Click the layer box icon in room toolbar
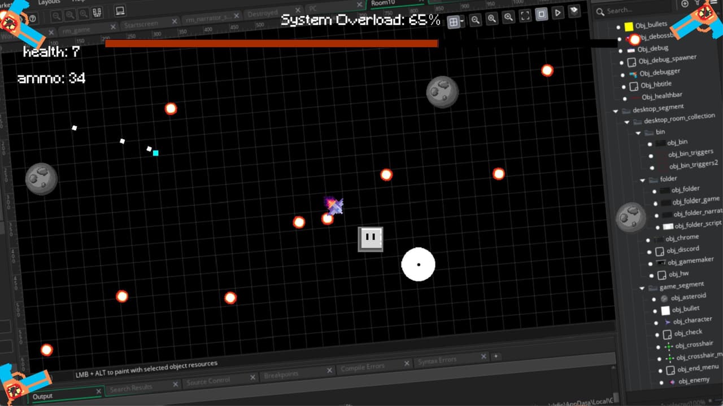 point(574,11)
